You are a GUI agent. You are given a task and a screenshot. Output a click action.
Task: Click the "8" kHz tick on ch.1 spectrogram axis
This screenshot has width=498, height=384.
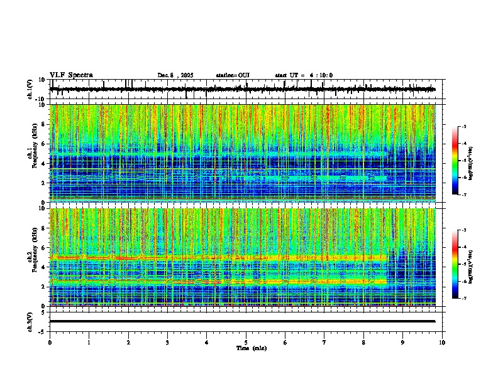44,124
